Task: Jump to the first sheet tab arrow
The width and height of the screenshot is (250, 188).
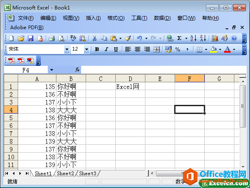Action: pos(7,173)
